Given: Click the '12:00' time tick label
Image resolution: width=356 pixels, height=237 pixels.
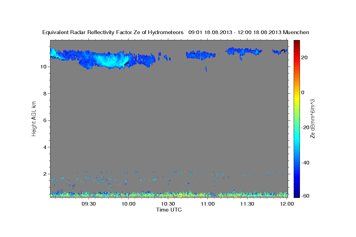Looking at the screenshot, I should pos(287,204).
